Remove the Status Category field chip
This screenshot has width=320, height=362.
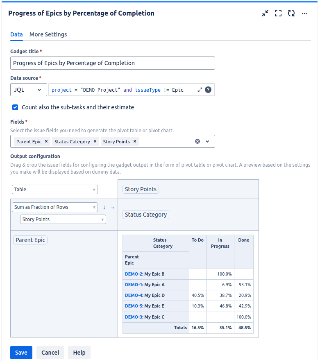pos(95,141)
